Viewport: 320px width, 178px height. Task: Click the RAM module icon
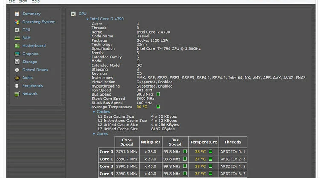click(x=17, y=38)
